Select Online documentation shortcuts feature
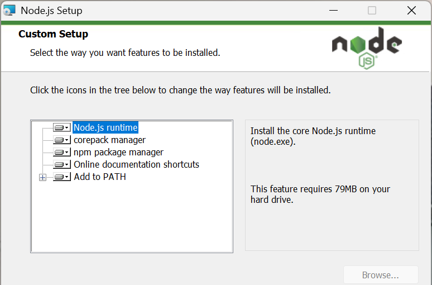The width and height of the screenshot is (432, 285). [x=136, y=164]
